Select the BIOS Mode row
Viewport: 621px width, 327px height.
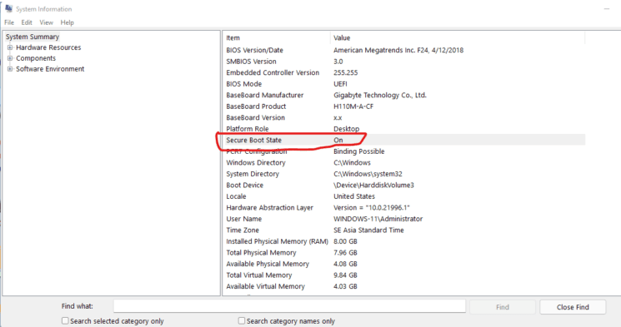[x=404, y=84]
